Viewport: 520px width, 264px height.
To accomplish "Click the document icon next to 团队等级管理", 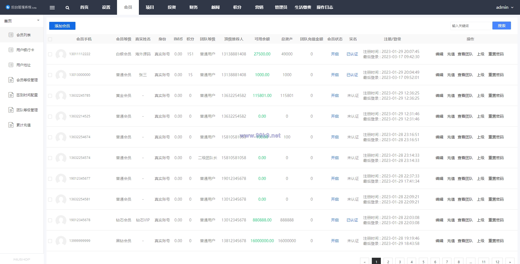I will [11, 110].
